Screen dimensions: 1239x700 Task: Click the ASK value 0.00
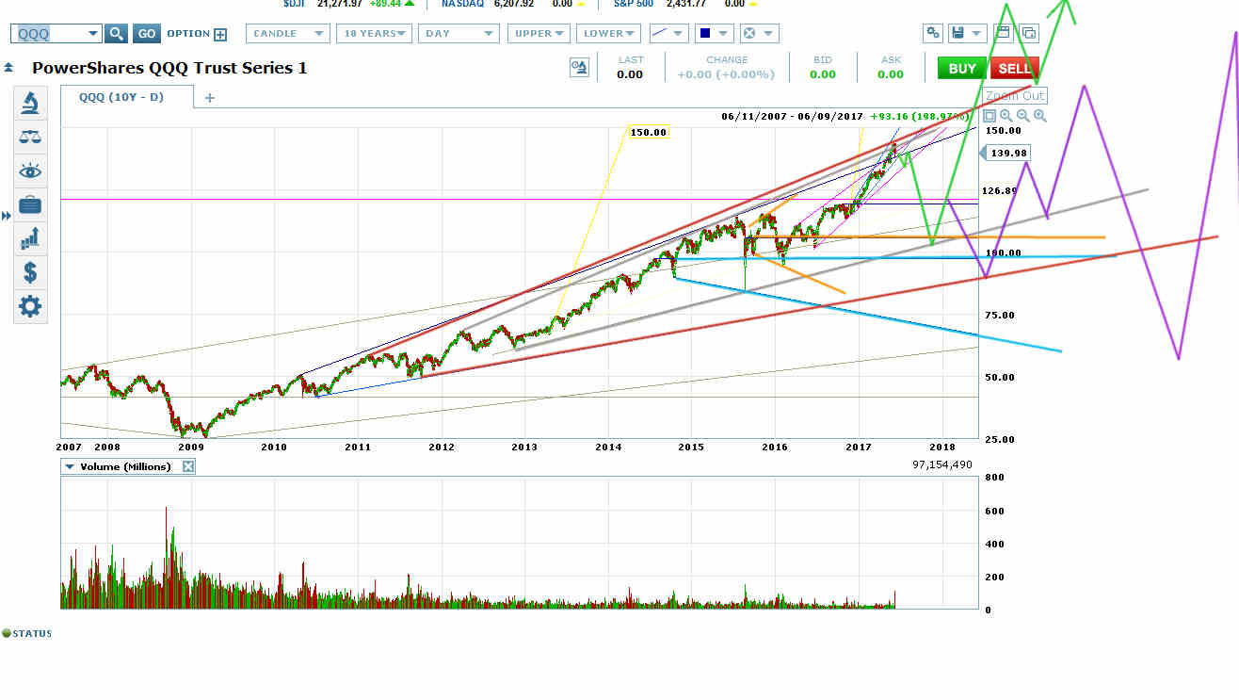[891, 74]
